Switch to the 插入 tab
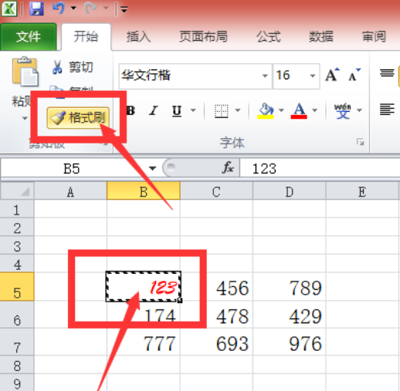The height and width of the screenshot is (391, 400). point(138,36)
